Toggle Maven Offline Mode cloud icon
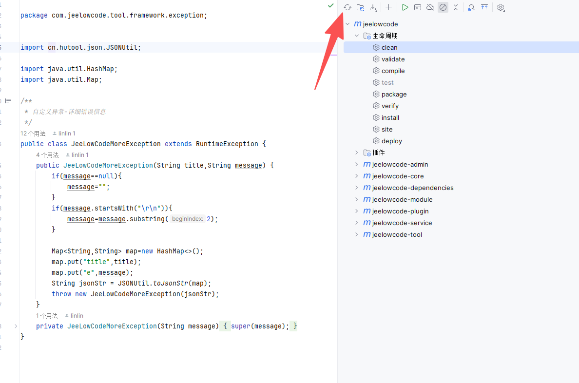This screenshot has height=383, width=579. tap(430, 7)
